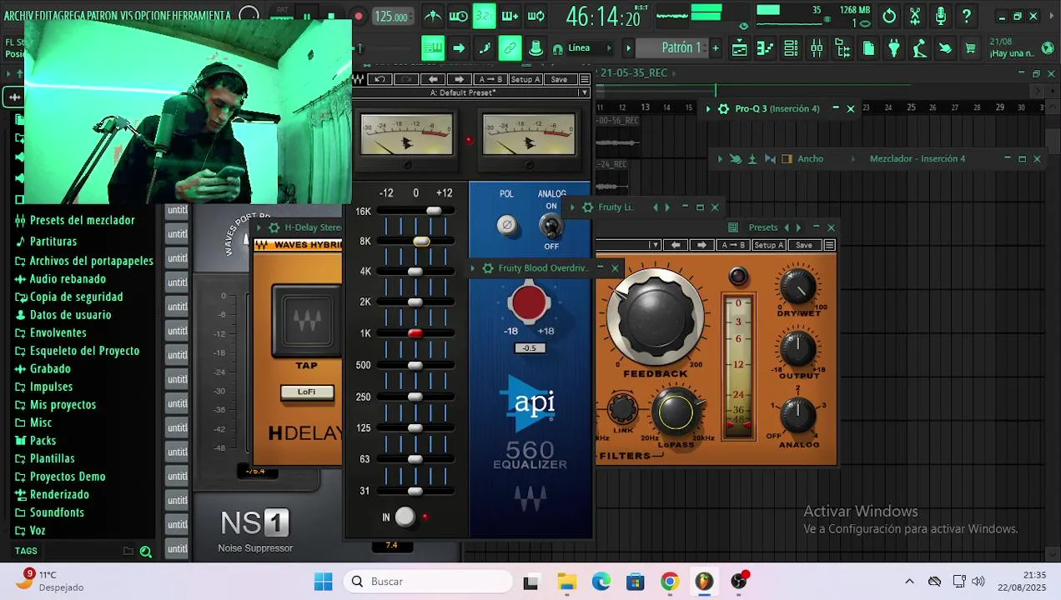The width and height of the screenshot is (1061, 600).
Task: Open Google Chrome from taskbar
Action: (670, 582)
